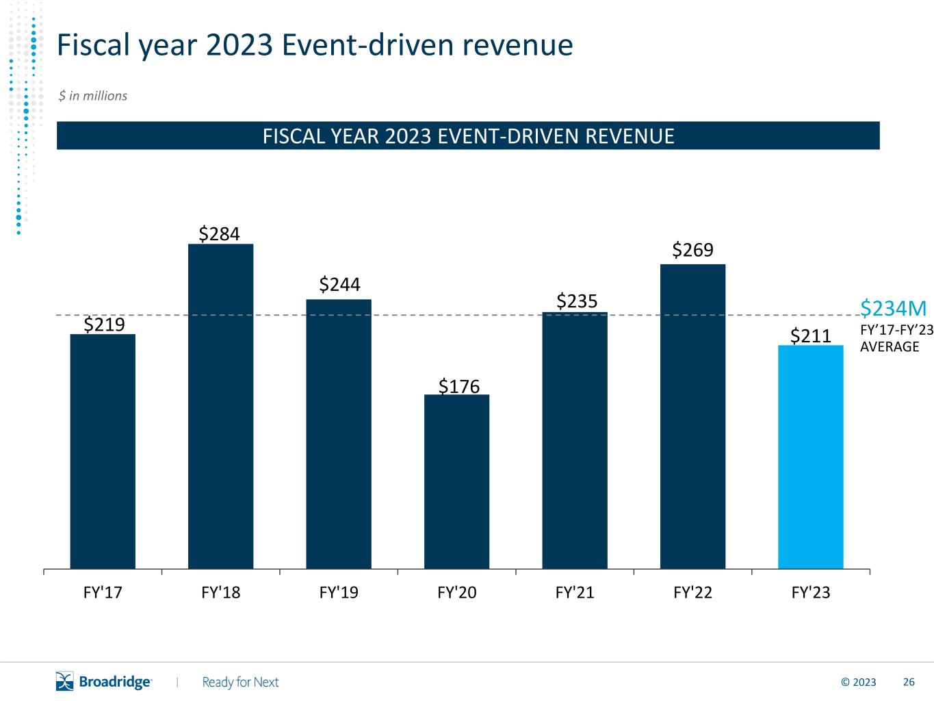
Task: Click the FY'20 label on the x-axis
Action: coord(457,592)
